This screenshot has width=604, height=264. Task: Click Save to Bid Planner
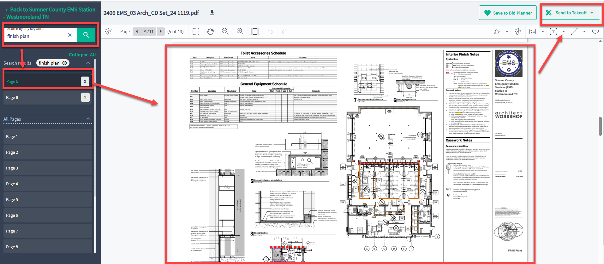[x=508, y=13]
